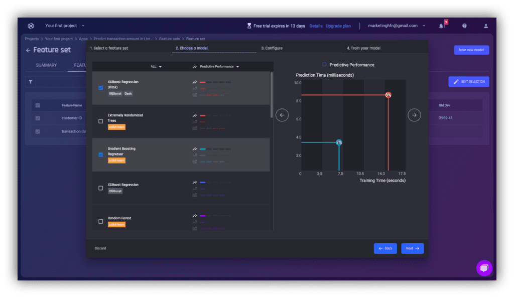This screenshot has height=298, width=514.
Task: Click the notification bell icon
Action: 441,26
